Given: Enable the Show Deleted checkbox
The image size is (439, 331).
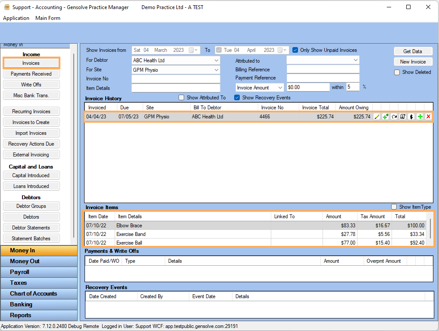Looking at the screenshot, I should point(397,72).
